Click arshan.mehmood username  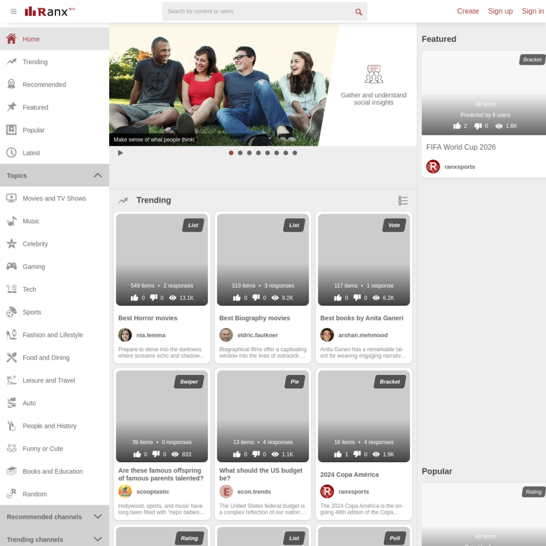363,335
